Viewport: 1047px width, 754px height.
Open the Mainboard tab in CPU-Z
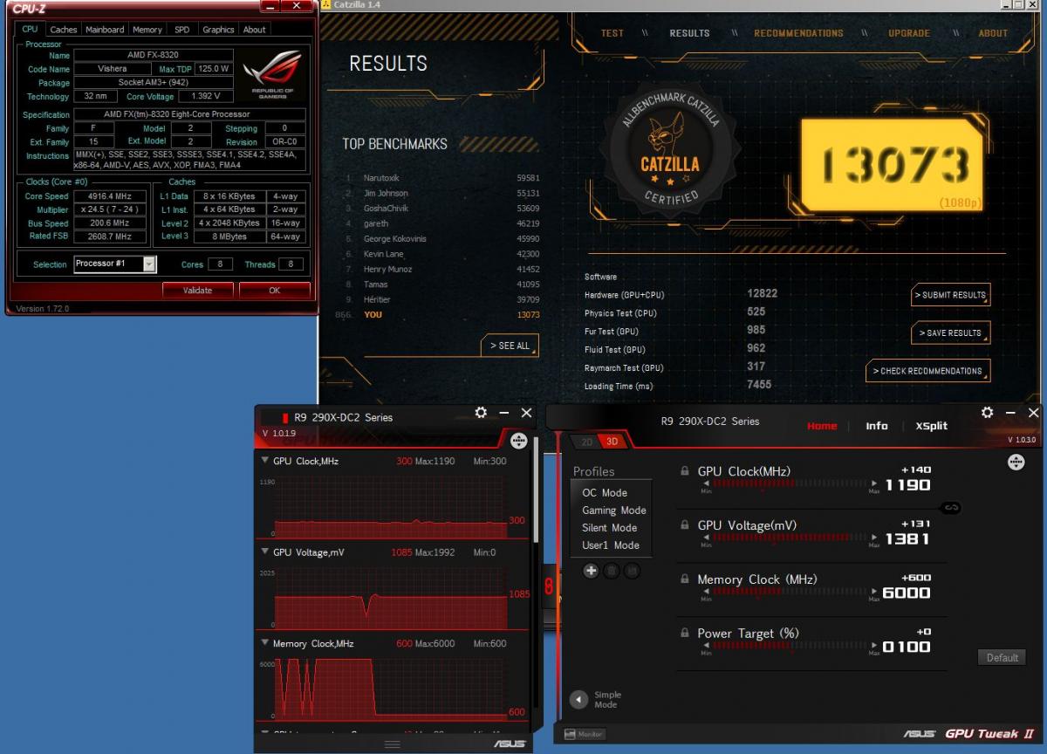pyautogui.click(x=105, y=30)
